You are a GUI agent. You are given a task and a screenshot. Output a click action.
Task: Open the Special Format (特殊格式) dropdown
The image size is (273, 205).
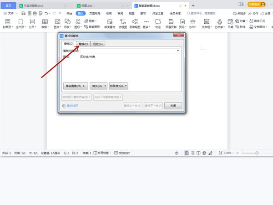(x=119, y=86)
